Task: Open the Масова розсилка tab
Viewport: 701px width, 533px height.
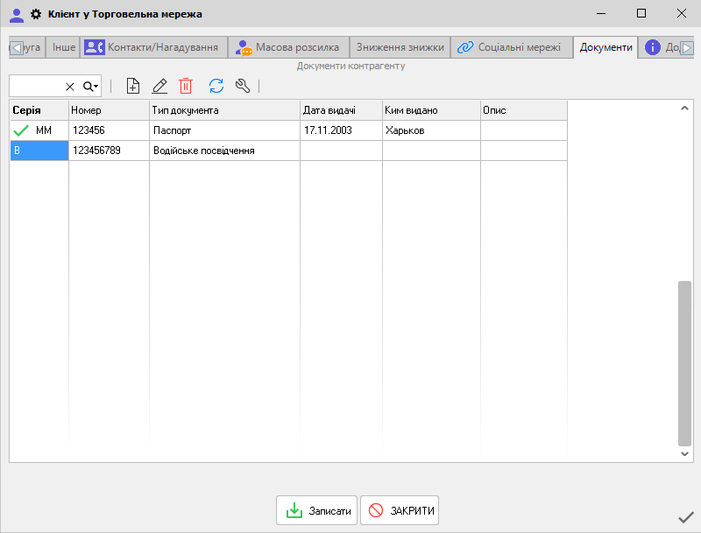Action: 288,47
